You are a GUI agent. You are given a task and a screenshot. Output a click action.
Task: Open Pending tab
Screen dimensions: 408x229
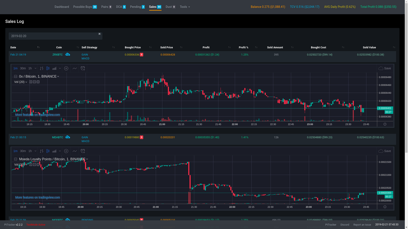[137, 7]
